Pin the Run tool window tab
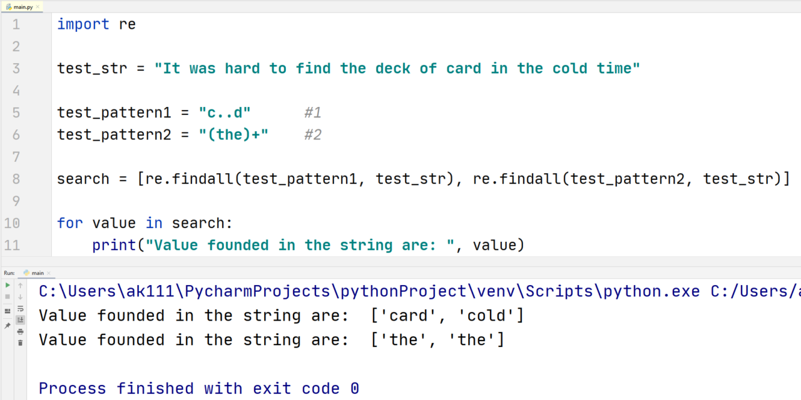The width and height of the screenshot is (801, 400). click(x=8, y=324)
